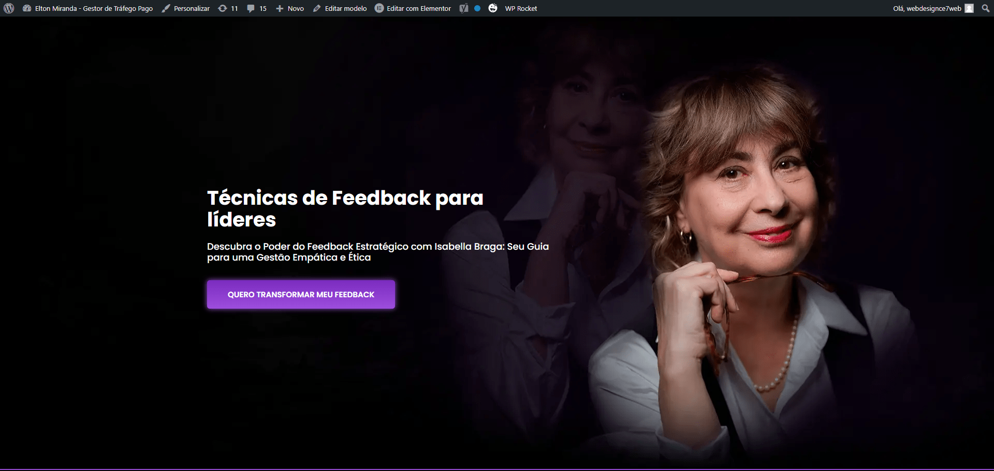Click the Elementor circular E icon
Viewport: 994px width, 471px height.
pos(379,8)
